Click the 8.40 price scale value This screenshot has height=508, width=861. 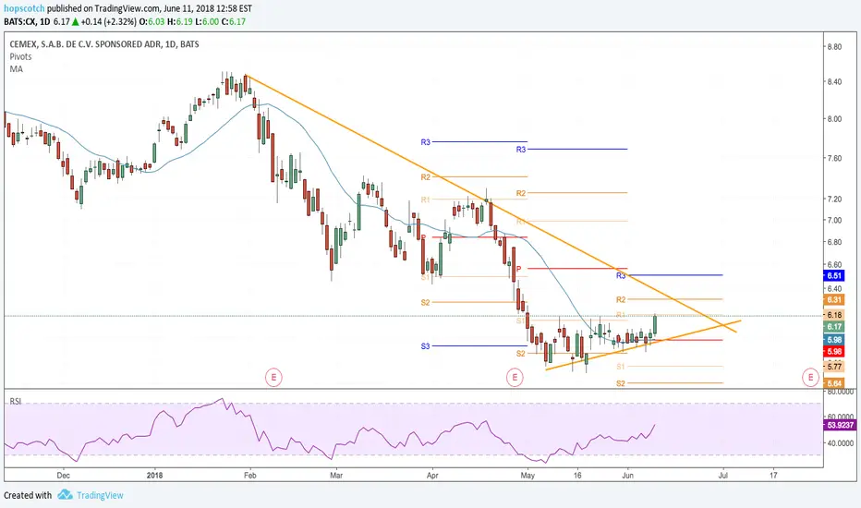[x=834, y=82]
